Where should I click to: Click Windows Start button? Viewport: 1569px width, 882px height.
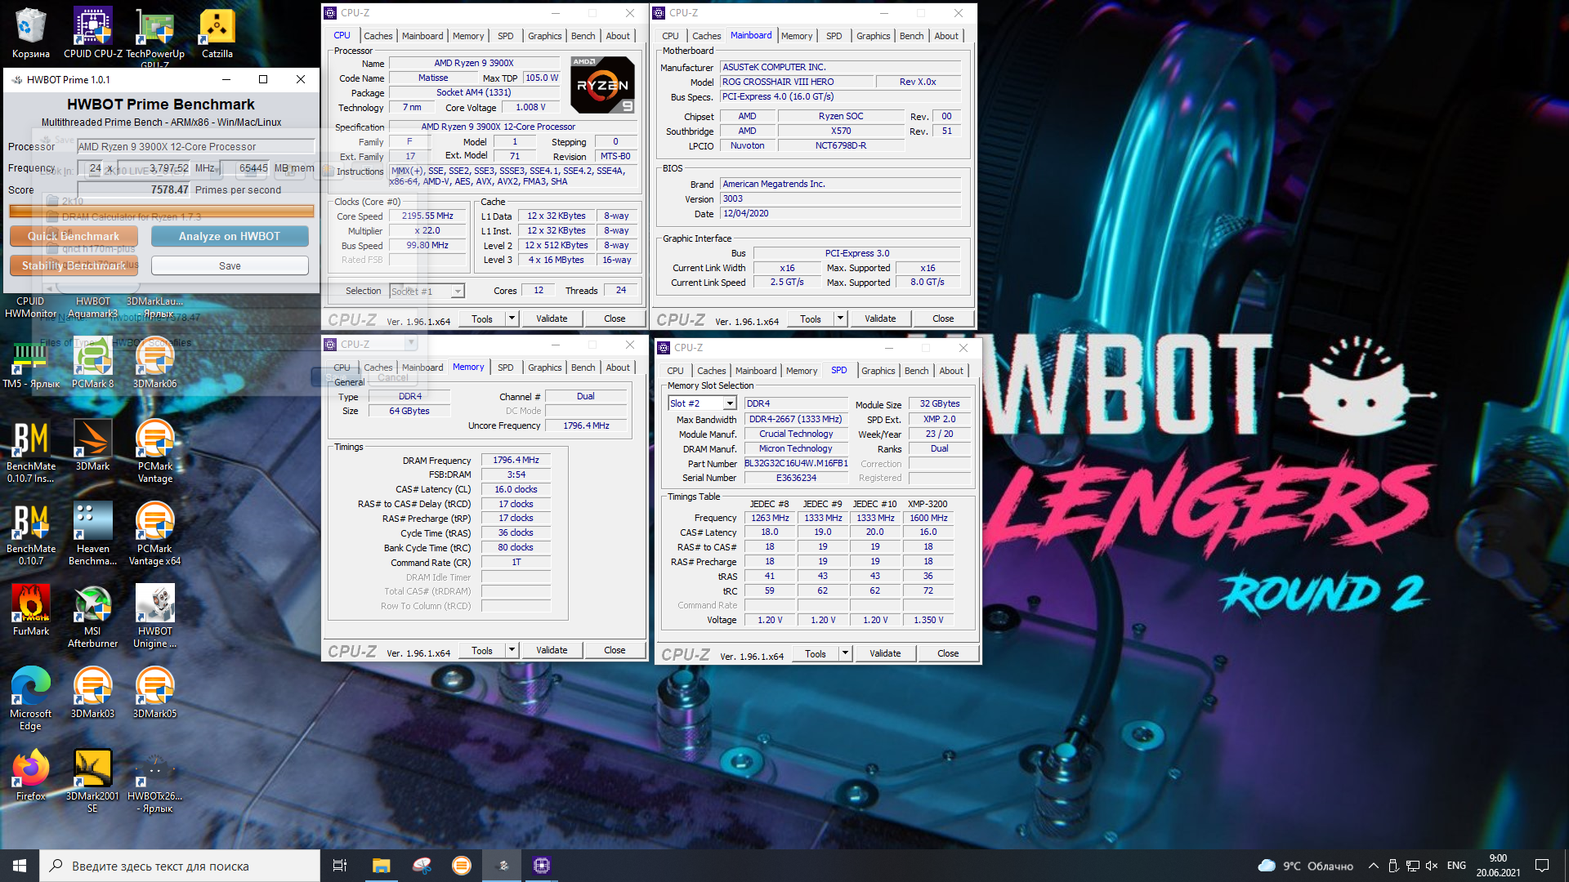click(20, 866)
